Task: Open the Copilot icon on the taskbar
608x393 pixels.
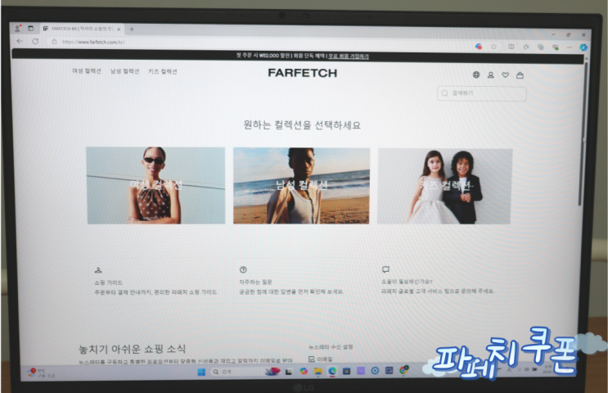Action: (304, 371)
